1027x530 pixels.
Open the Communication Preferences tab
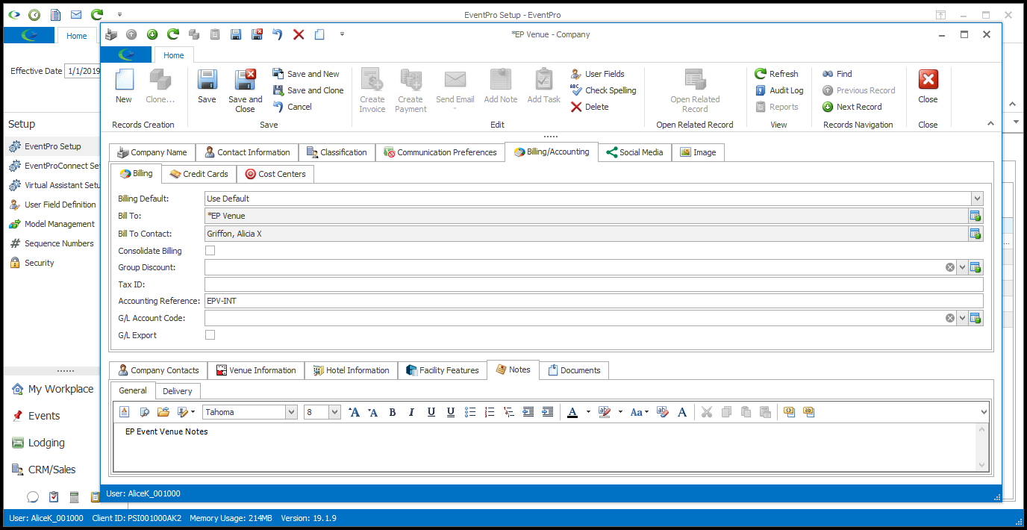440,152
